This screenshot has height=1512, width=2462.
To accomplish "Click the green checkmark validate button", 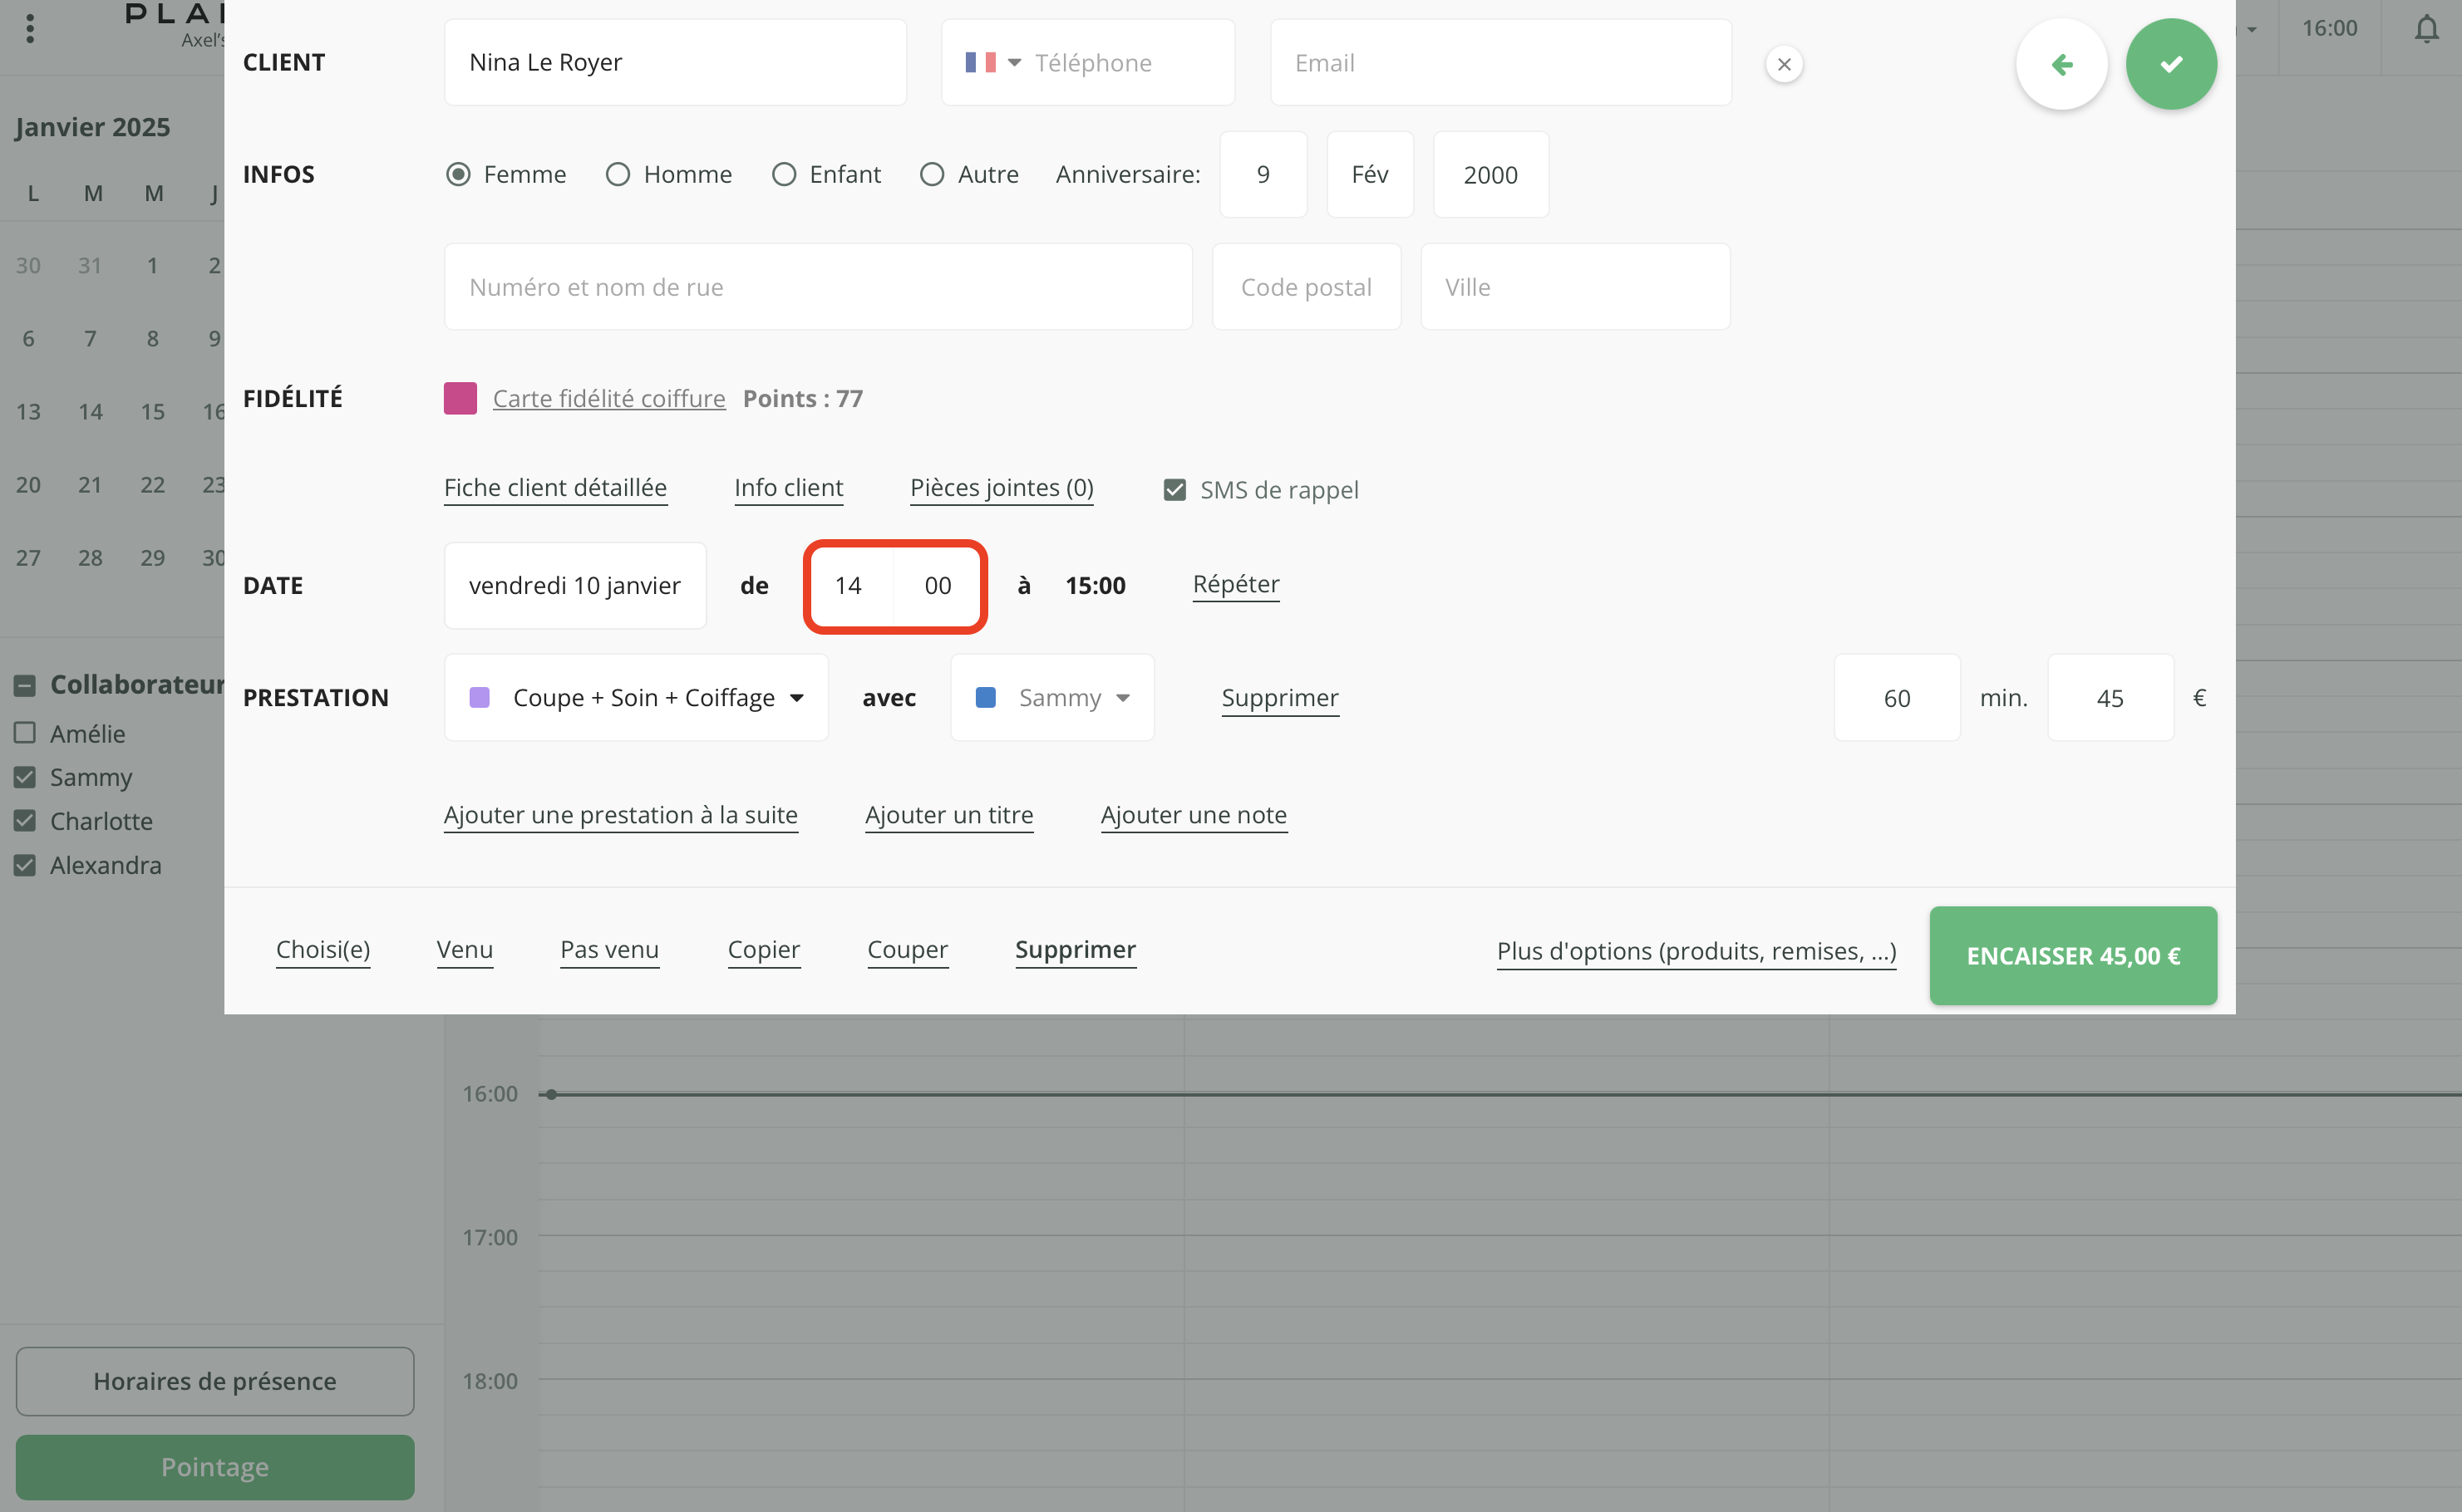I will point(2170,64).
